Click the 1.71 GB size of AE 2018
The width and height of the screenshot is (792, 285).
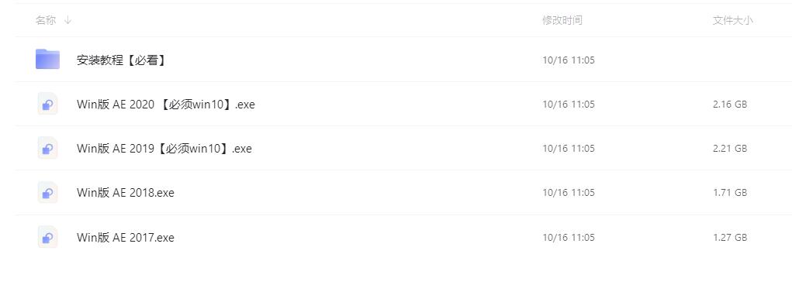click(730, 193)
